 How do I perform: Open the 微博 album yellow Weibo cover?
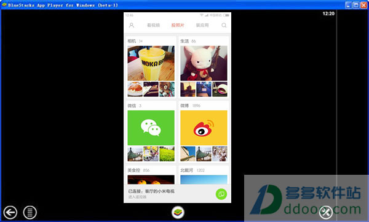coord(204,128)
